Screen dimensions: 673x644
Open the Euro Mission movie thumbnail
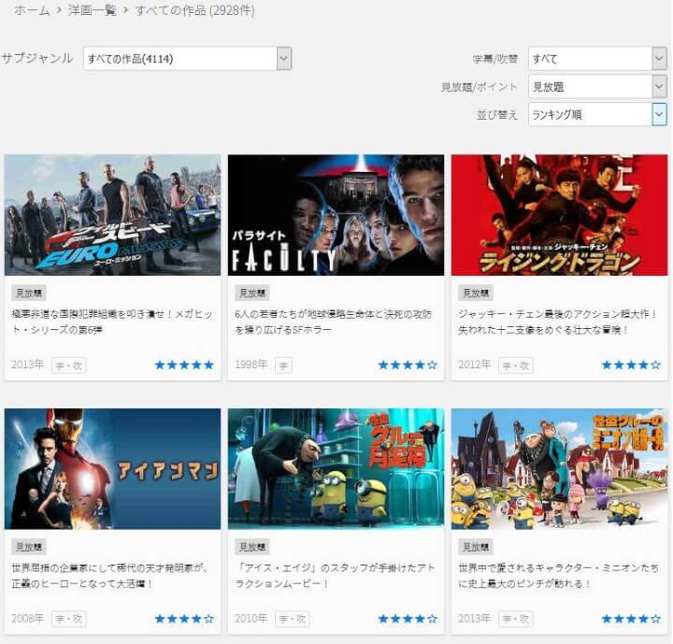[112, 215]
